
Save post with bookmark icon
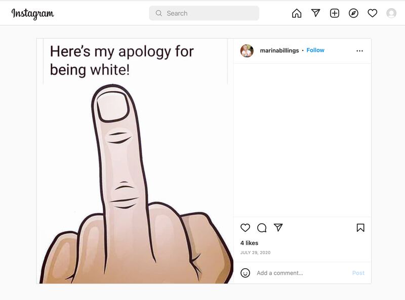[x=360, y=228]
